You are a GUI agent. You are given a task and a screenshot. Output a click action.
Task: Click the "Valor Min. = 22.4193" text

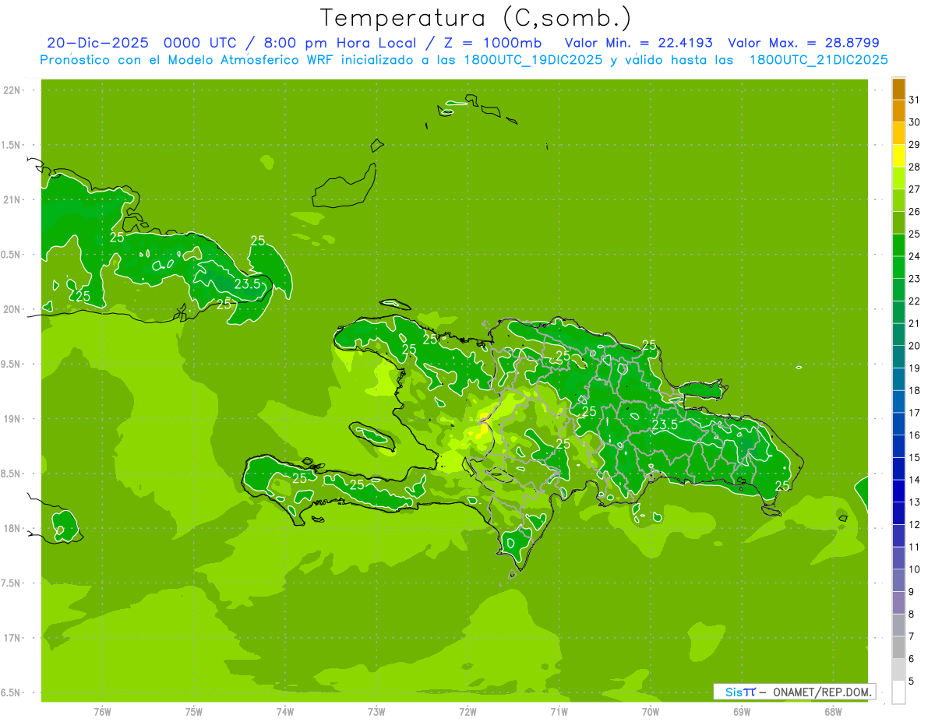[x=638, y=43]
